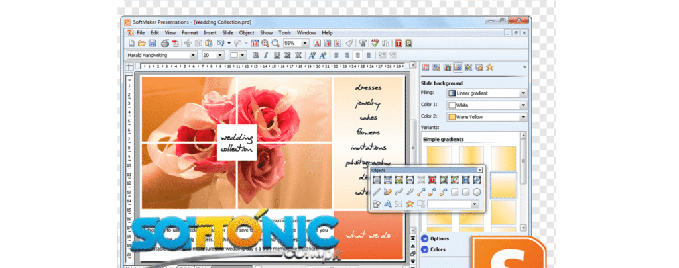Toggle justified text alignment
Viewport: 679px width, 268px height.
[368, 55]
